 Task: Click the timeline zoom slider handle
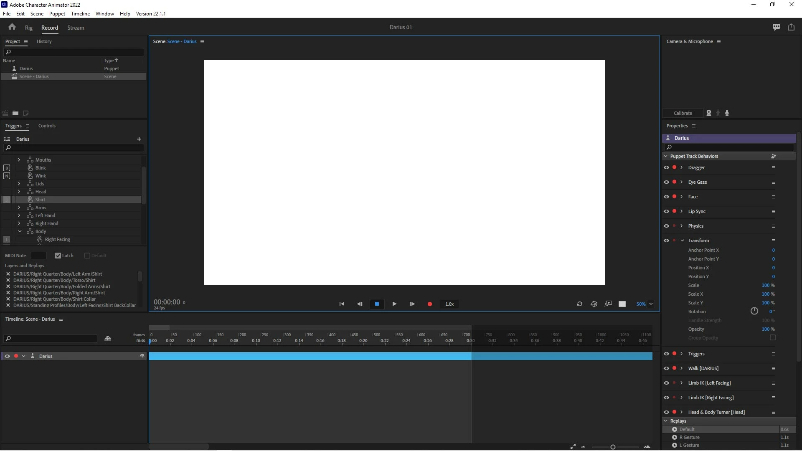pos(612,447)
